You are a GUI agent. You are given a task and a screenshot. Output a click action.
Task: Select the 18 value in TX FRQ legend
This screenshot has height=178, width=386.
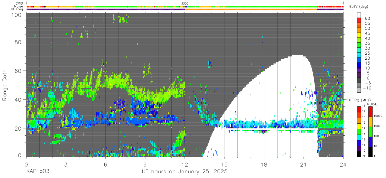363,106
